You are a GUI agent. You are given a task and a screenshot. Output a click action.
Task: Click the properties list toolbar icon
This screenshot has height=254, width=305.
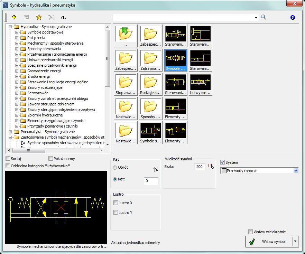26,17
